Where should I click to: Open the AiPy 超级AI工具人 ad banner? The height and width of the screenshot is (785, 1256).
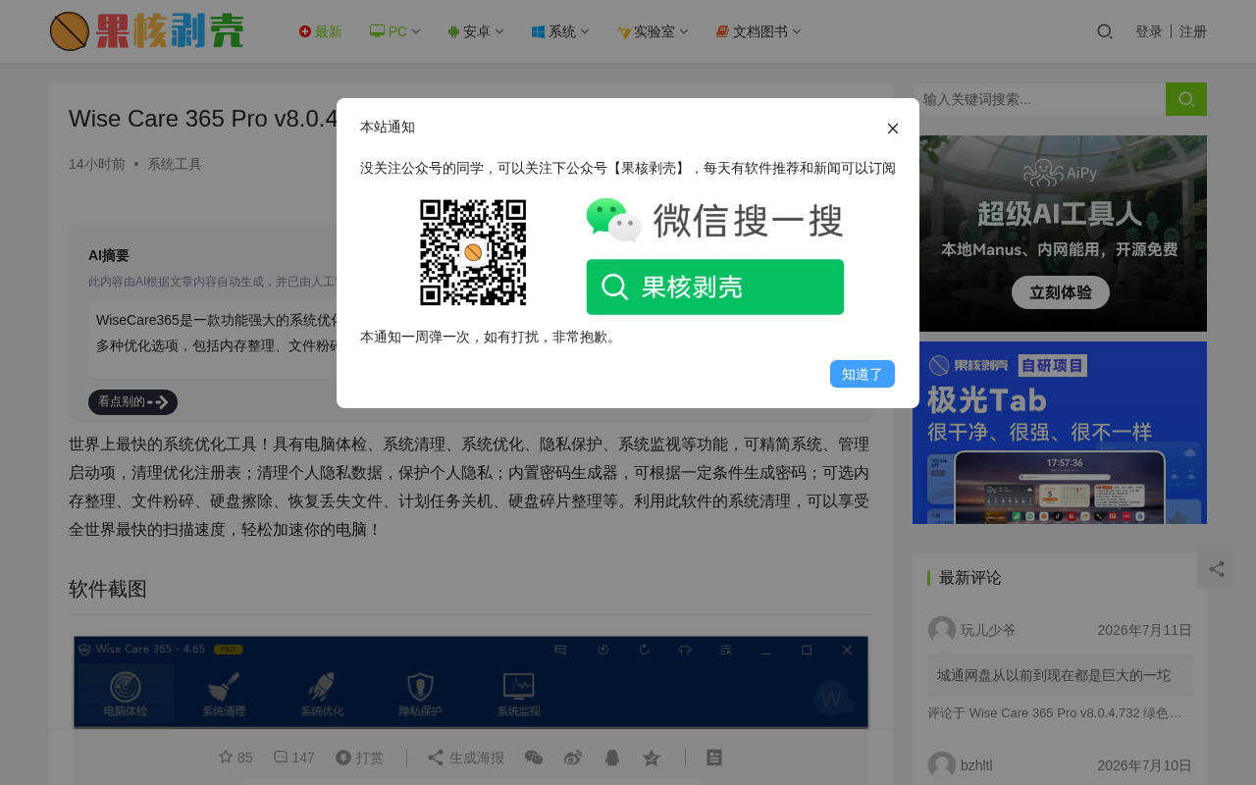point(1060,234)
